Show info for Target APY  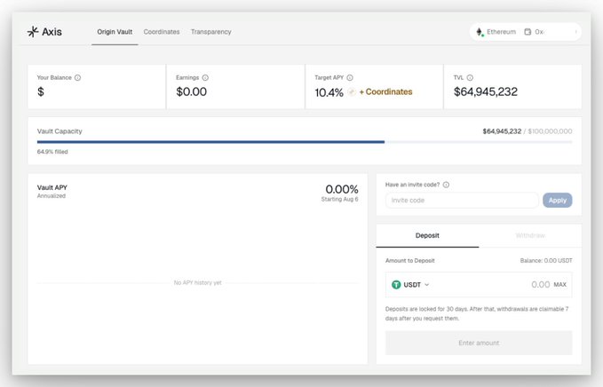[x=350, y=77]
